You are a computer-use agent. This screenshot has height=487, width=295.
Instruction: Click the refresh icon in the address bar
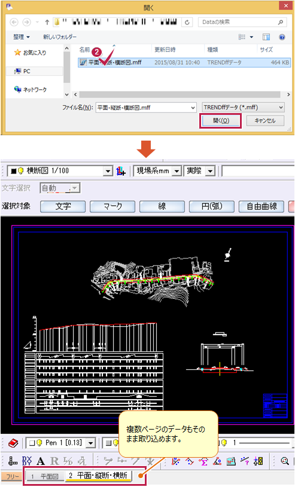(187, 22)
